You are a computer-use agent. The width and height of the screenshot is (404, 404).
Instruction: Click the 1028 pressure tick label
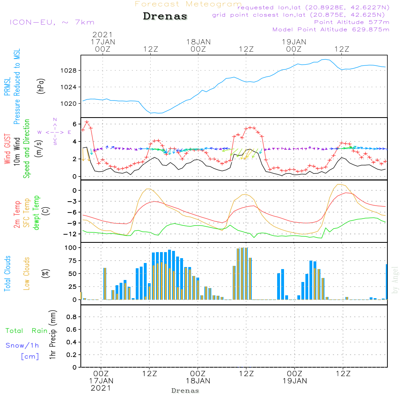pyautogui.click(x=69, y=71)
